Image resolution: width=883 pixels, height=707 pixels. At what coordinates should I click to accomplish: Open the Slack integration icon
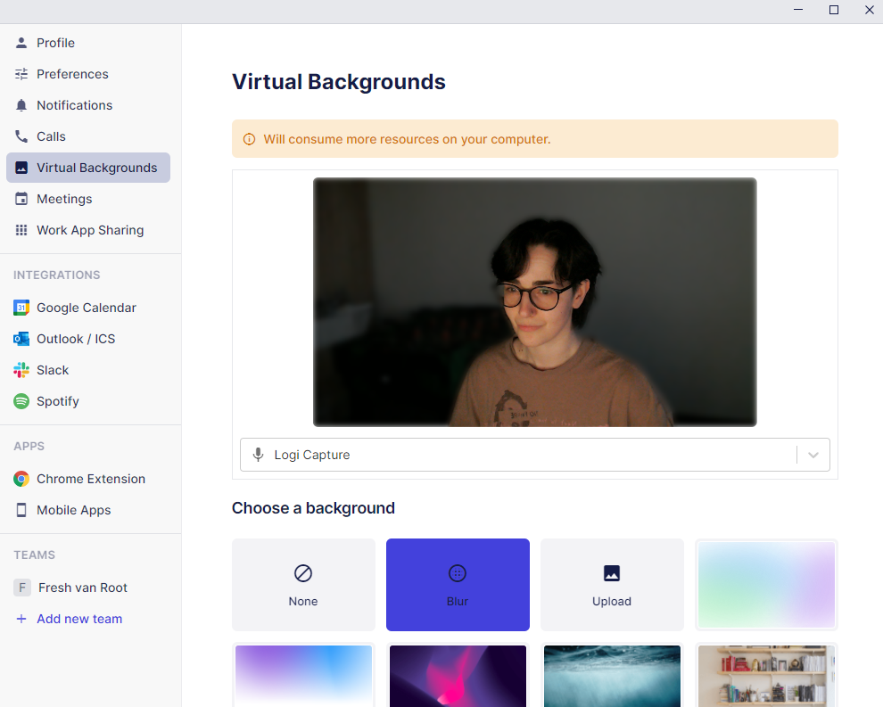pyautogui.click(x=21, y=370)
